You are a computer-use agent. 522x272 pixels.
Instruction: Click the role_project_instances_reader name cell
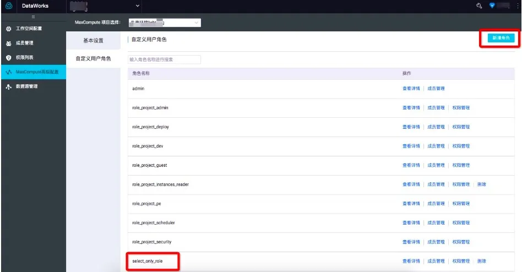pyautogui.click(x=160, y=184)
